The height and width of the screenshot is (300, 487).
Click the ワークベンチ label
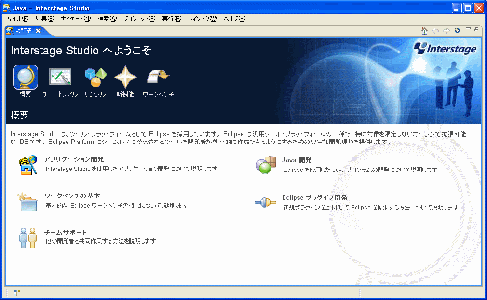pos(158,94)
